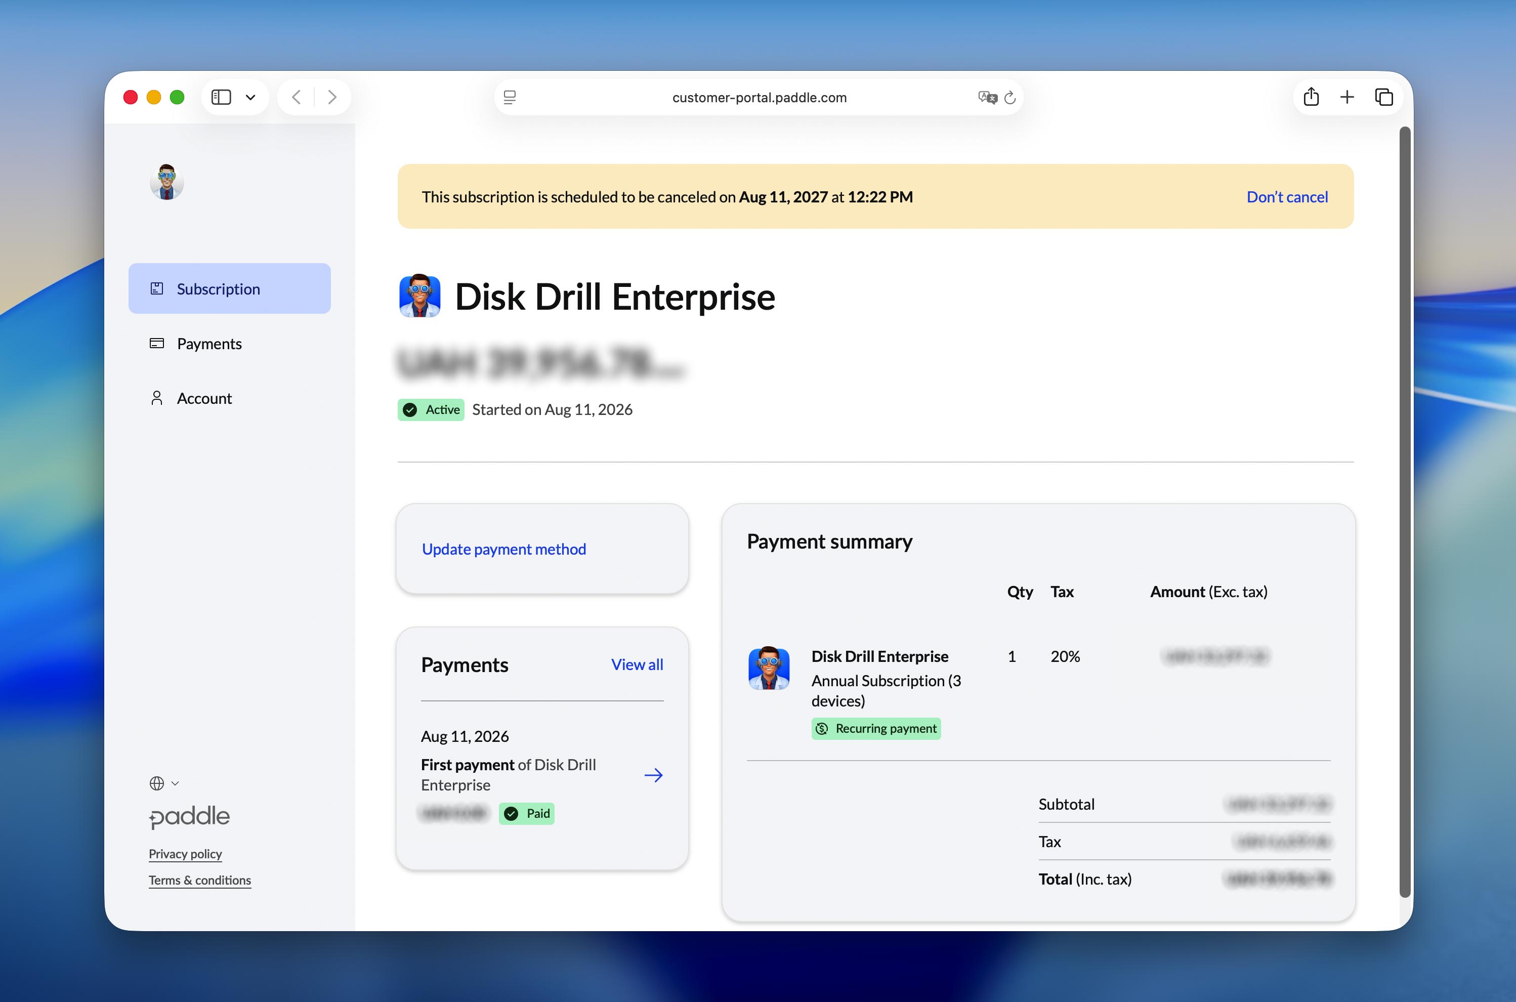Click the Subscription icon in the sidebar
1516x1002 pixels.
[x=156, y=289]
